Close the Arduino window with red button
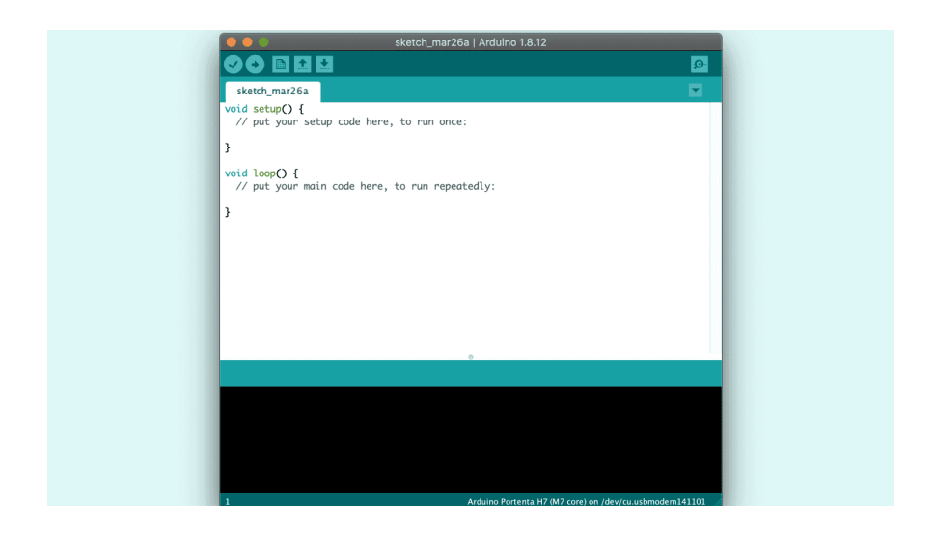Screen dimensions: 935x533 tap(232, 42)
